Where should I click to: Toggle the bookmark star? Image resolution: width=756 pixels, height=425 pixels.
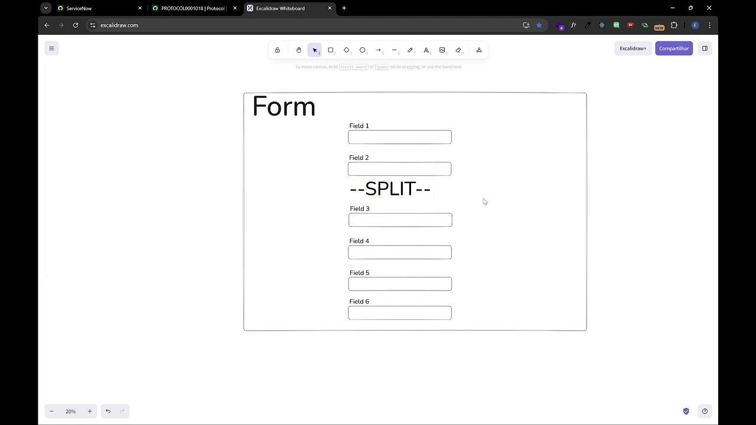point(539,25)
